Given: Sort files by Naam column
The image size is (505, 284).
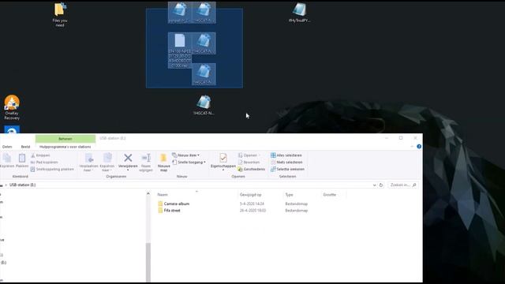Looking at the screenshot, I should [163, 195].
